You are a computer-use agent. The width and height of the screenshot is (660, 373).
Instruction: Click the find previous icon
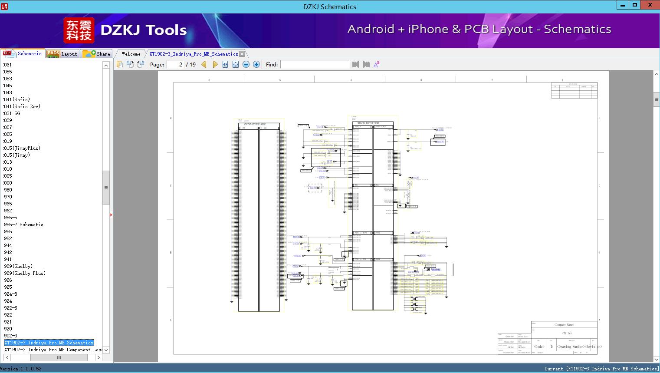pos(356,64)
